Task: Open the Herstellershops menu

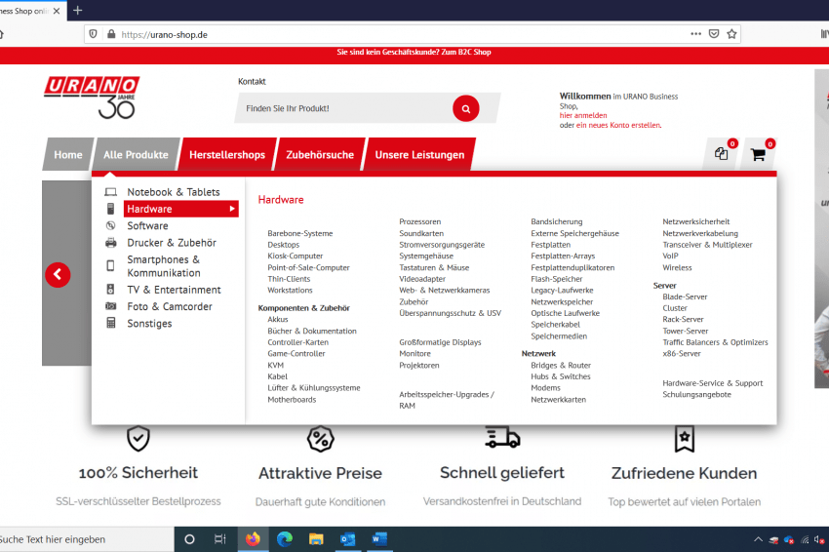Action: coord(227,154)
